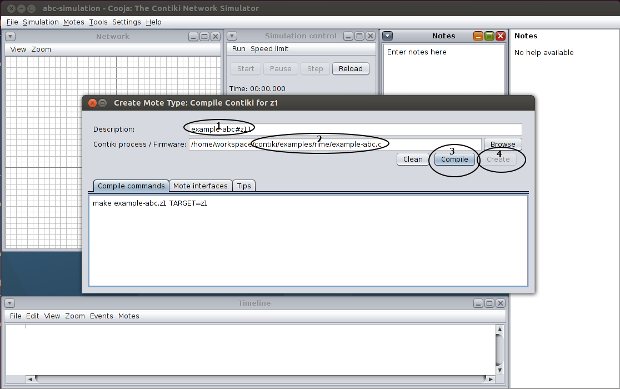
Task: Open the Tools menu
Action: click(98, 22)
